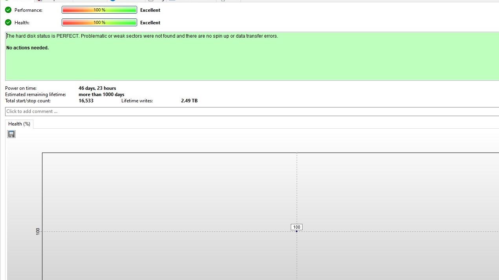Screen dimensions: 499x280
Task: Click the Performance: label text
Action: [28, 10]
